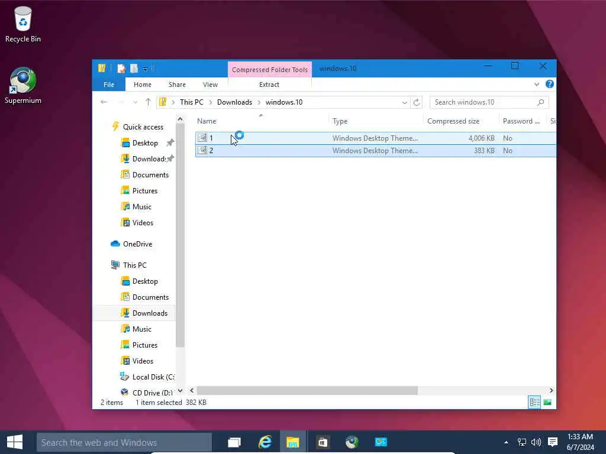
Task: Refresh the windows.10 folder view
Action: [416, 102]
